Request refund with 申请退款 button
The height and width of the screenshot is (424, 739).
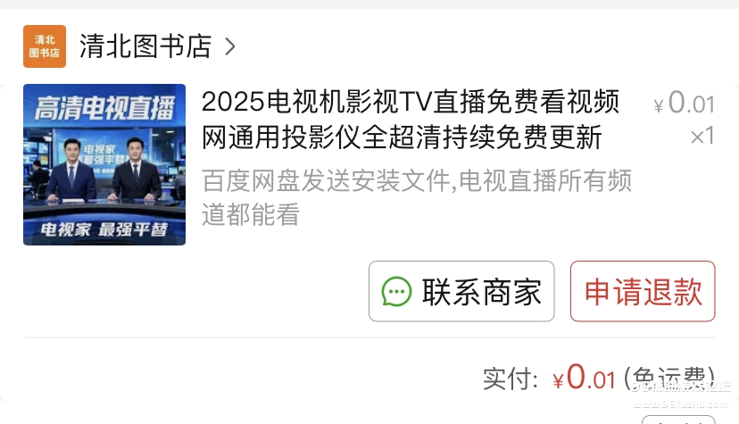tap(643, 291)
